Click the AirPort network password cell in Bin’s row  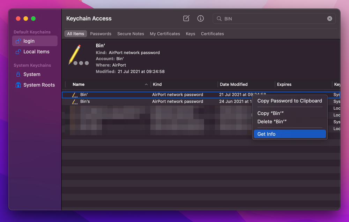pyautogui.click(x=178, y=101)
